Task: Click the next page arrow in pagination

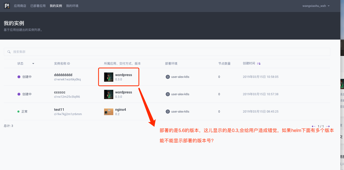Action: [328, 126]
